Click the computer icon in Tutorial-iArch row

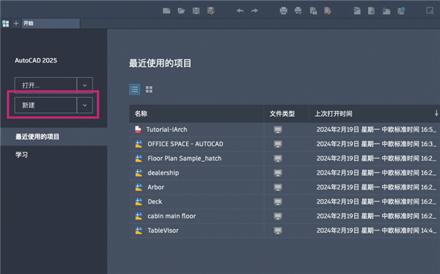point(278,129)
